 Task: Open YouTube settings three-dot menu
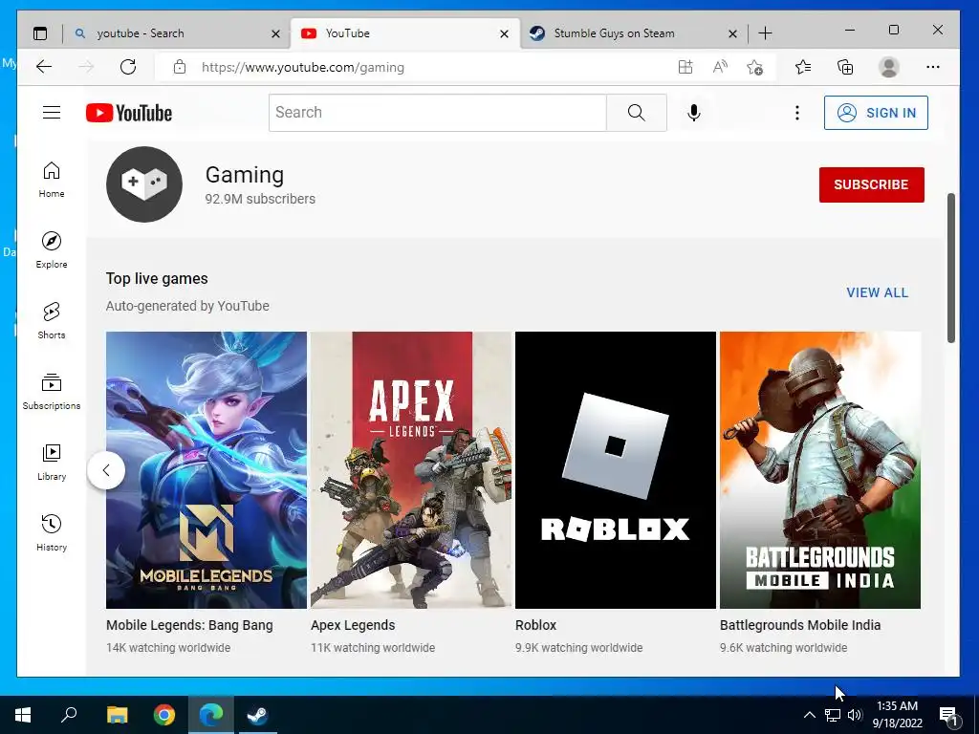(796, 113)
